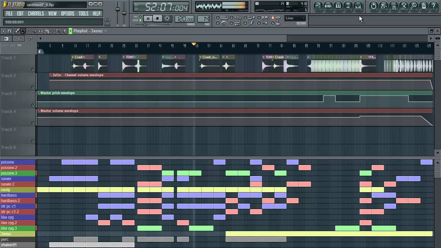Toggle mute LED on Track 1
Screen dimensions: 441x248
tap(33, 69)
